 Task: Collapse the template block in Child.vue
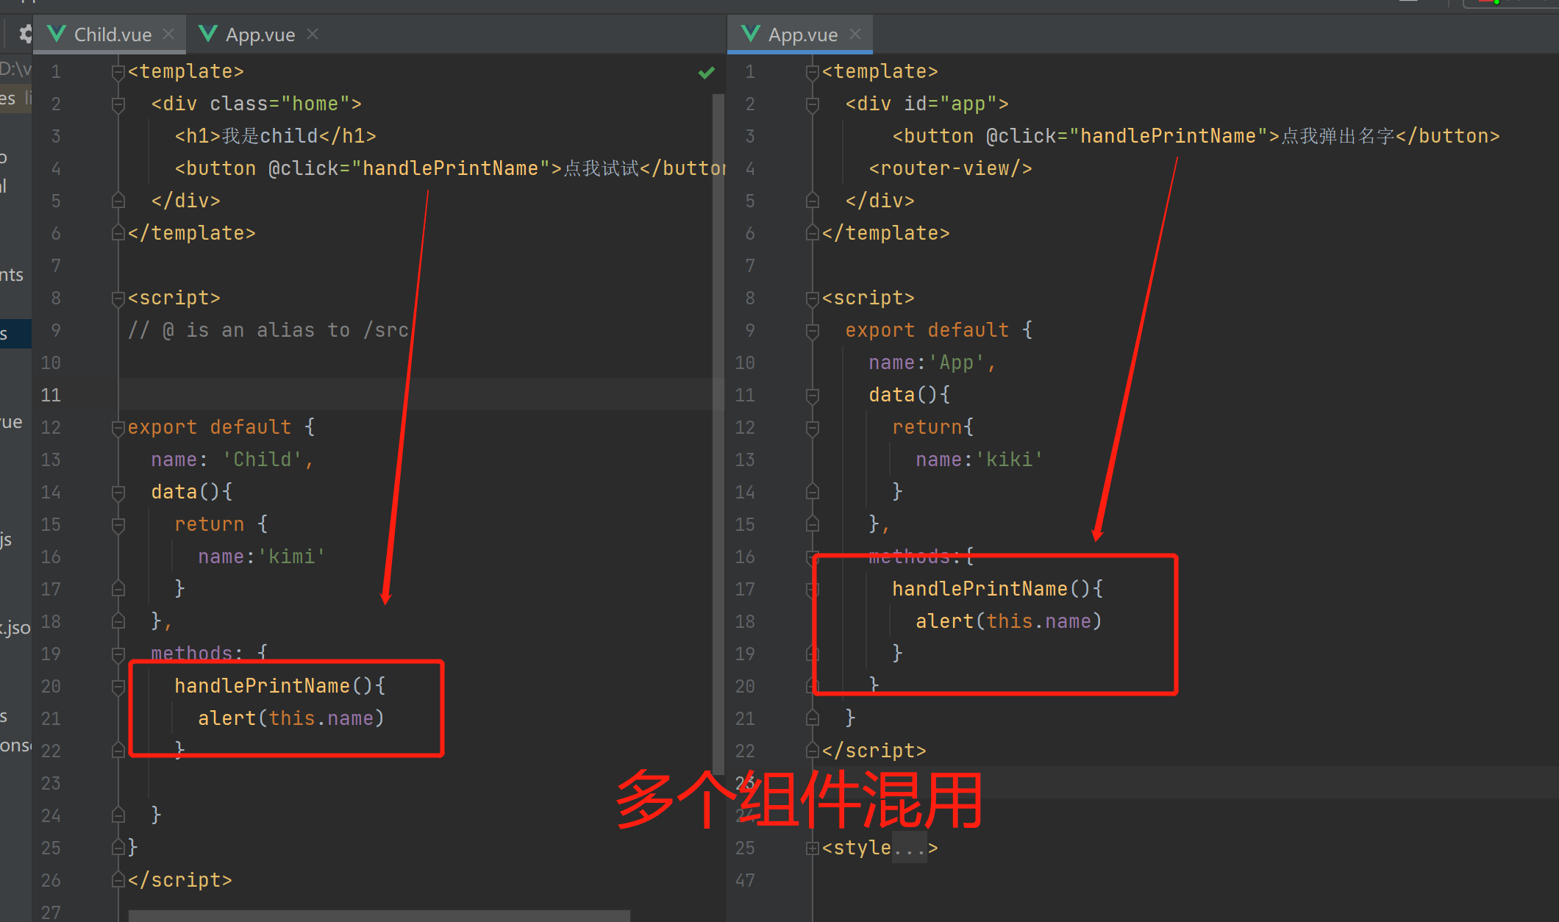click(x=118, y=71)
